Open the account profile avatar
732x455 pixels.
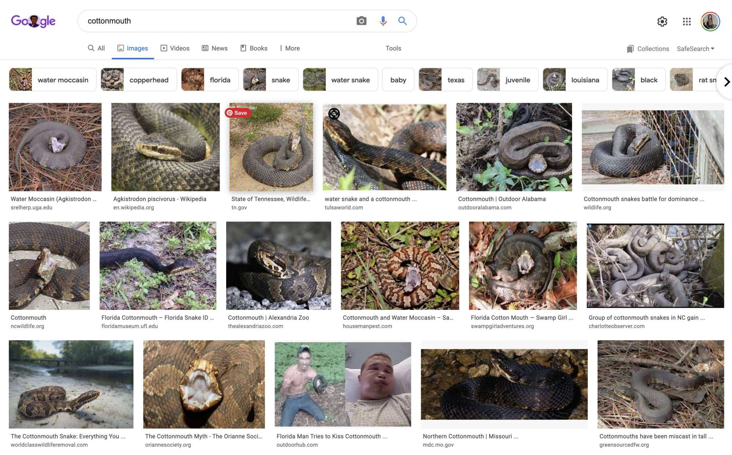tap(710, 22)
